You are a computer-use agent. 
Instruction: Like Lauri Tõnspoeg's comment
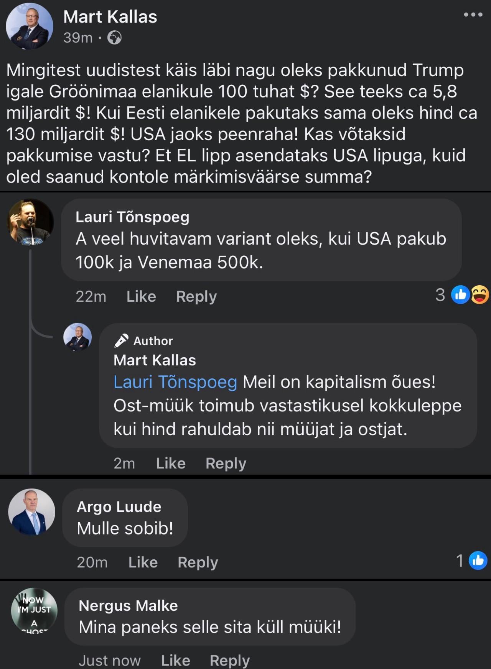pyautogui.click(x=141, y=296)
